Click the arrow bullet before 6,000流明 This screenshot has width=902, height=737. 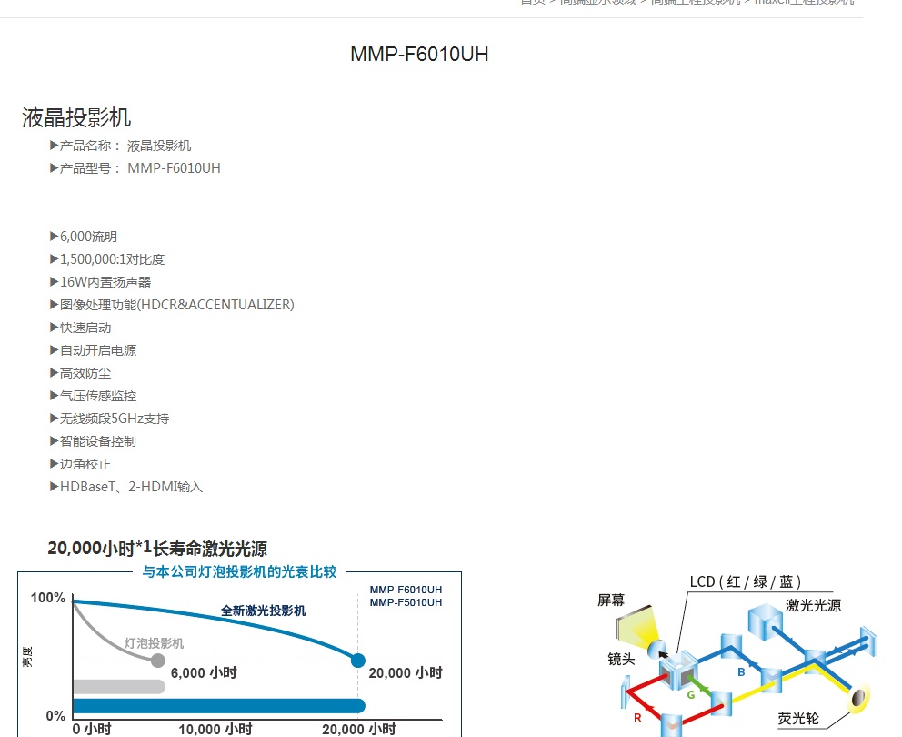tap(54, 237)
